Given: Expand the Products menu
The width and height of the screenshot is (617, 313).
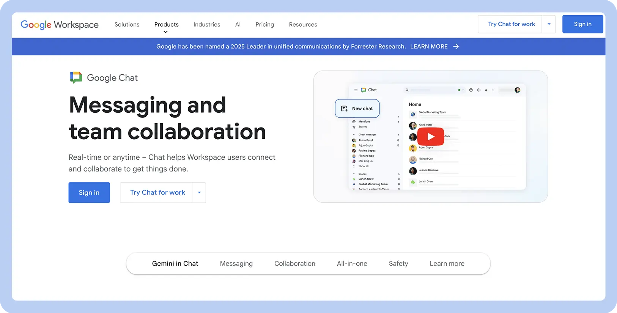Looking at the screenshot, I should click(x=166, y=25).
